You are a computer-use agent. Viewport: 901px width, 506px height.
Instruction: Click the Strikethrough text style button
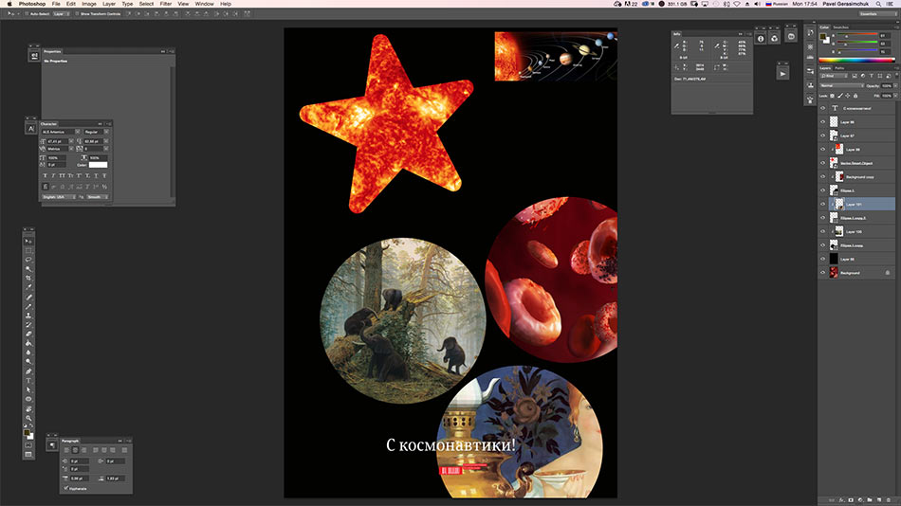tap(104, 175)
